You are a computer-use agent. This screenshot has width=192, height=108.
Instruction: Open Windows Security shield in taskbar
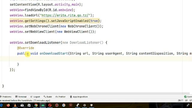point(91,105)
